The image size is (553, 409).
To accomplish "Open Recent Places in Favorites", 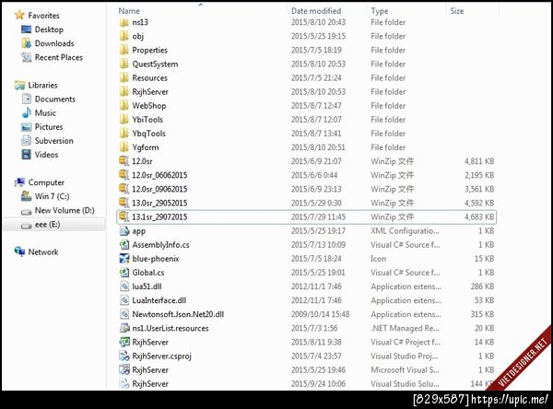I will [x=59, y=57].
